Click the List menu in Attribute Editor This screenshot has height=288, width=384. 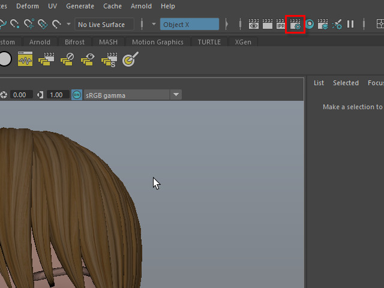click(x=319, y=83)
